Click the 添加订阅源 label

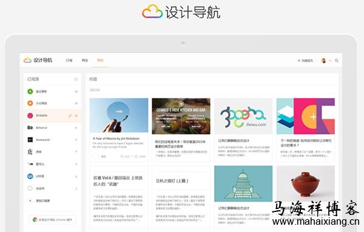coord(42,201)
